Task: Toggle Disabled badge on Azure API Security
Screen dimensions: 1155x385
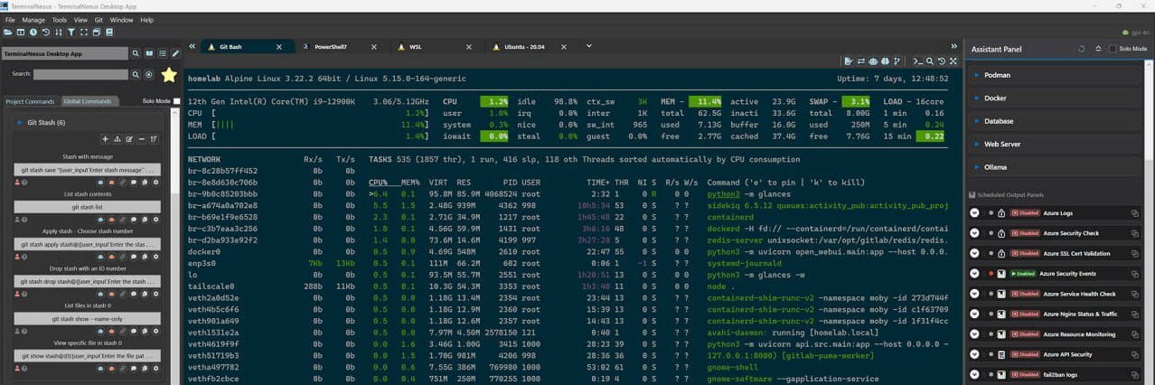Action: 1025,354
